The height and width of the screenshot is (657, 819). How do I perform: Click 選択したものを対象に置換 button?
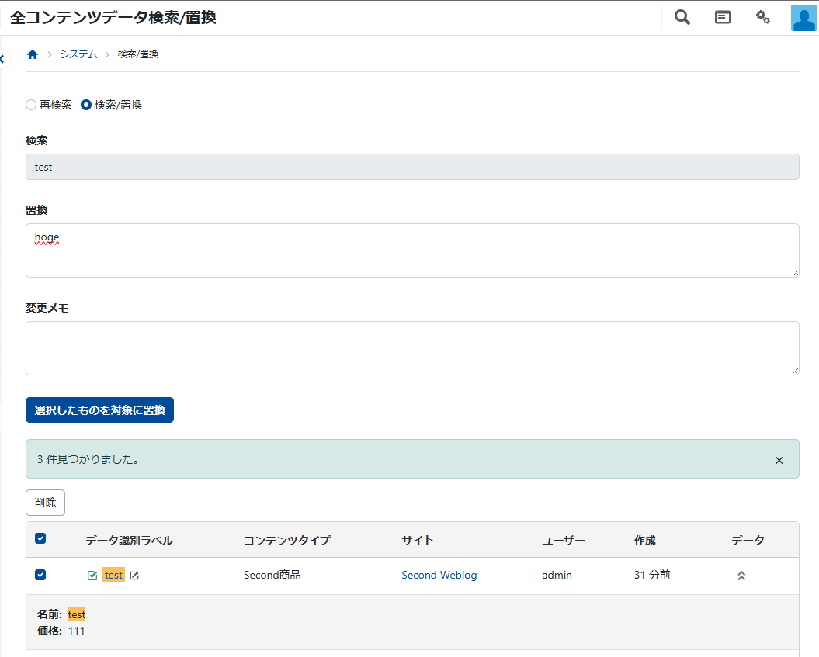(99, 410)
